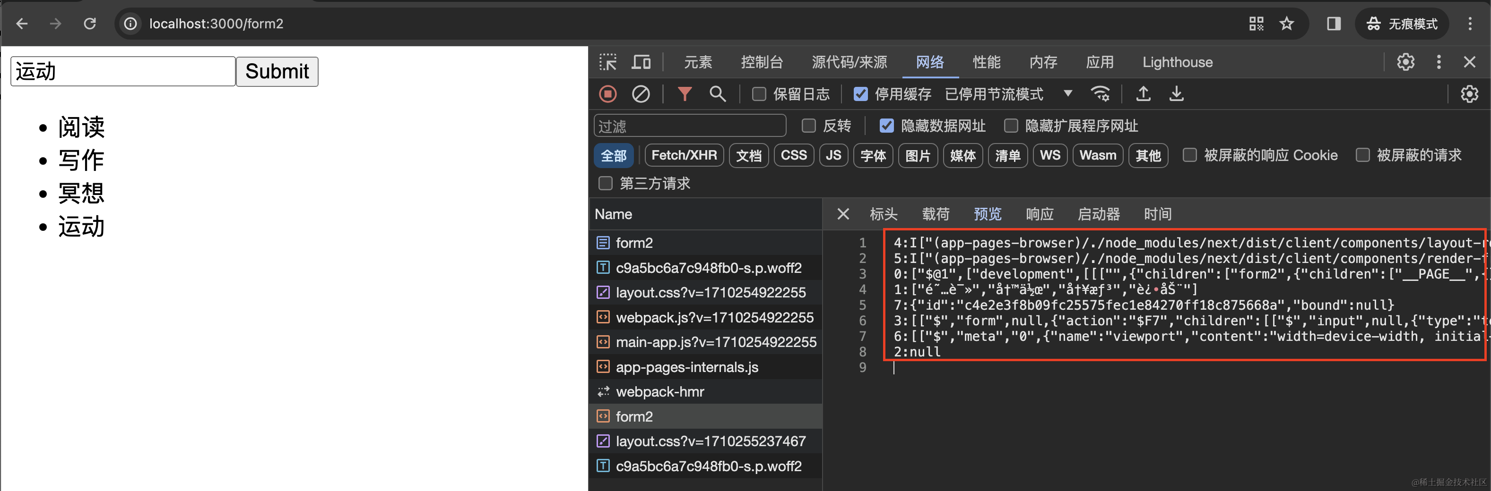This screenshot has width=1491, height=491.
Task: Open network search
Action: (718, 93)
